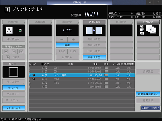Click the 1.000 magnification display
The image size is (162, 121).
[x=67, y=30]
